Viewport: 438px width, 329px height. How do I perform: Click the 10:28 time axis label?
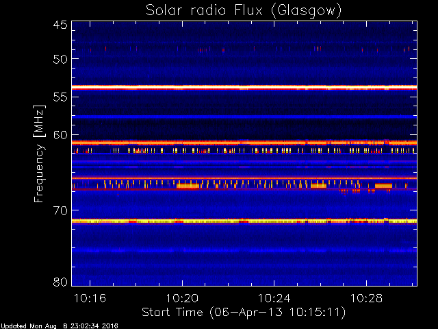click(x=366, y=299)
